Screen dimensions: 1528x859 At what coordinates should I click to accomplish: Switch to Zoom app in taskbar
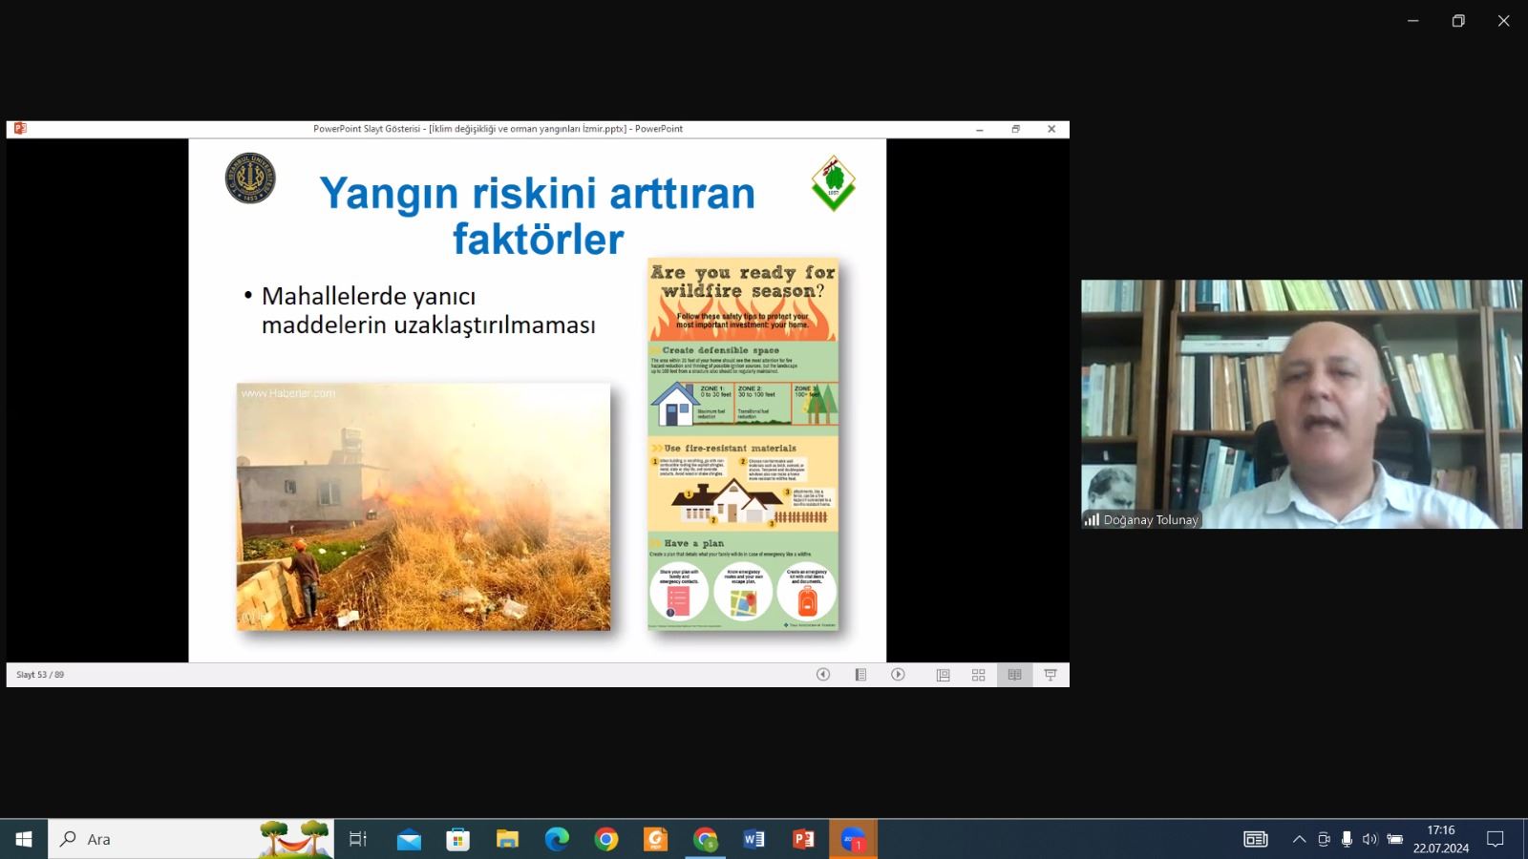pyautogui.click(x=853, y=839)
